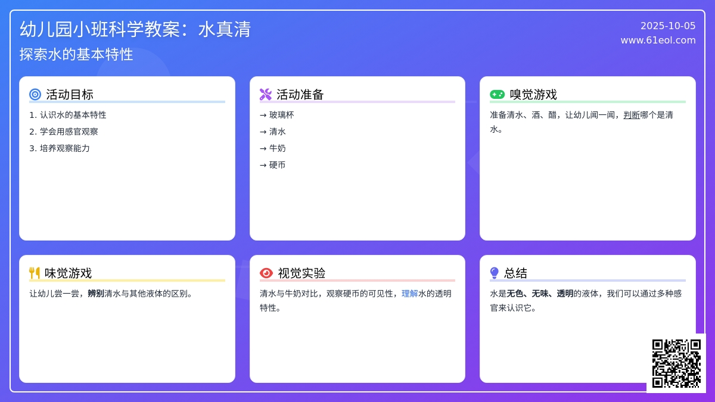Select the 活动目标 card heading
Viewport: 715px width, 402px height.
(x=70, y=95)
